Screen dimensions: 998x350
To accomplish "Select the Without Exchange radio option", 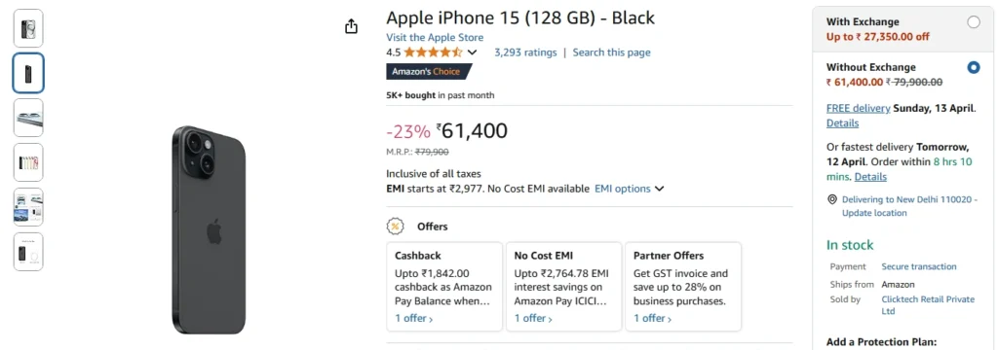I will click(x=974, y=67).
